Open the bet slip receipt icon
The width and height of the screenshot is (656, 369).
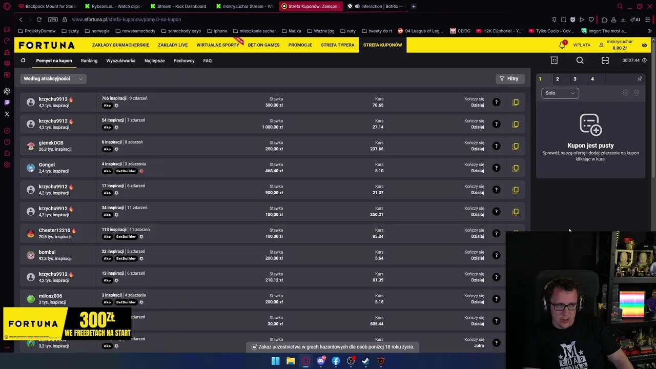554,60
